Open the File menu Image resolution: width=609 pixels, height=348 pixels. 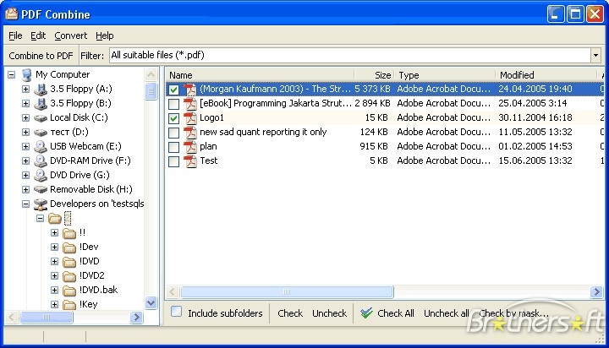click(x=15, y=35)
